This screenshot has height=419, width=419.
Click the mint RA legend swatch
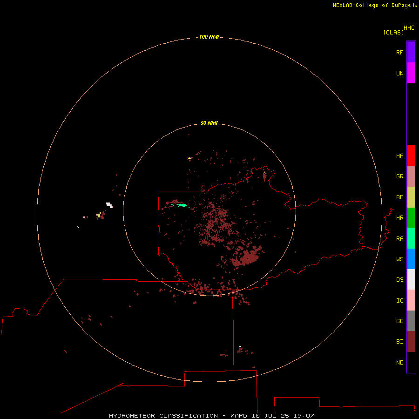(411, 238)
